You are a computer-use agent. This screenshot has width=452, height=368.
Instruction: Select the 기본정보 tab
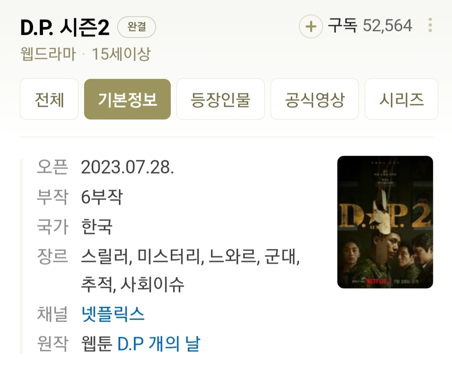[x=127, y=100]
